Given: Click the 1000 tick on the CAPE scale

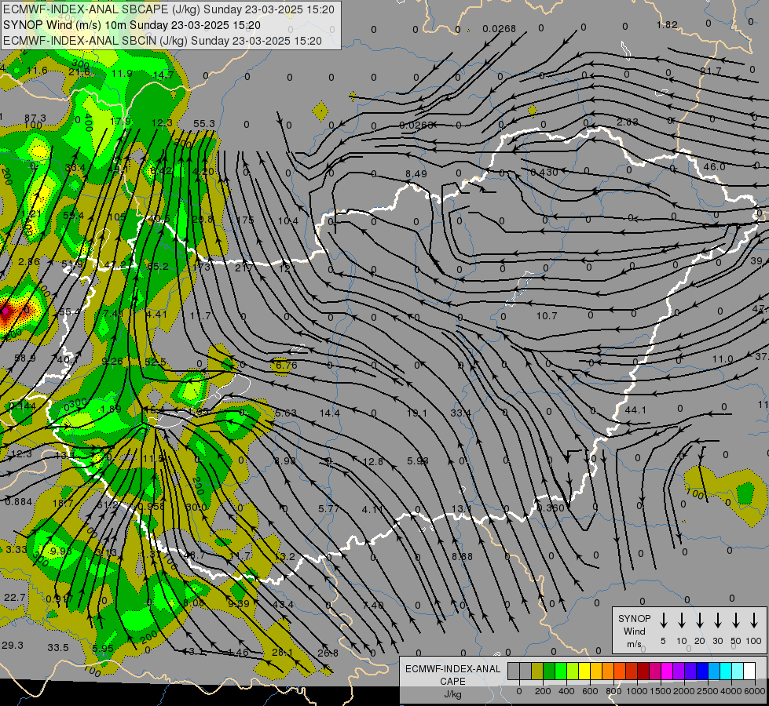Looking at the screenshot, I should [636, 691].
